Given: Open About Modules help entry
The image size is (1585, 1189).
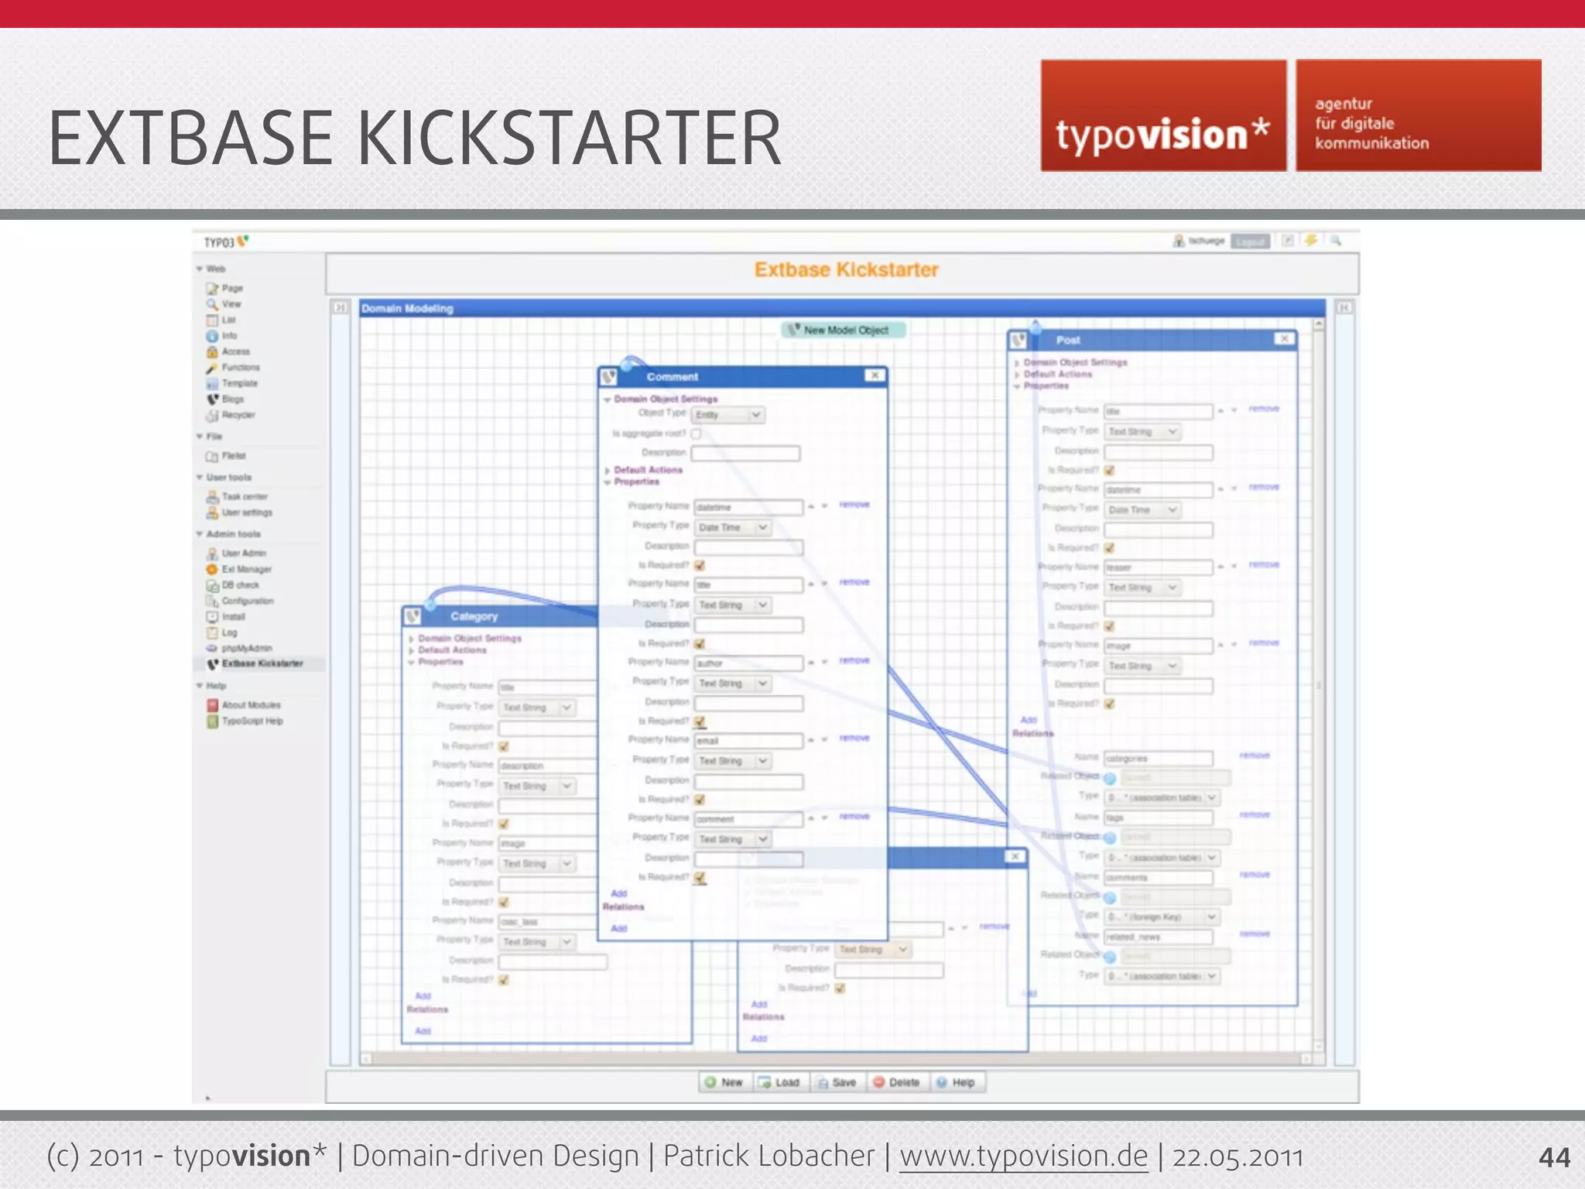Looking at the screenshot, I should tap(245, 705).
